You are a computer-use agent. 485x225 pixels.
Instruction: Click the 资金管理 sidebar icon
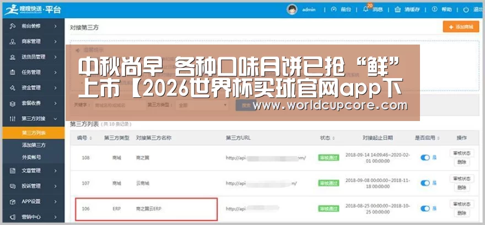tap(12, 88)
